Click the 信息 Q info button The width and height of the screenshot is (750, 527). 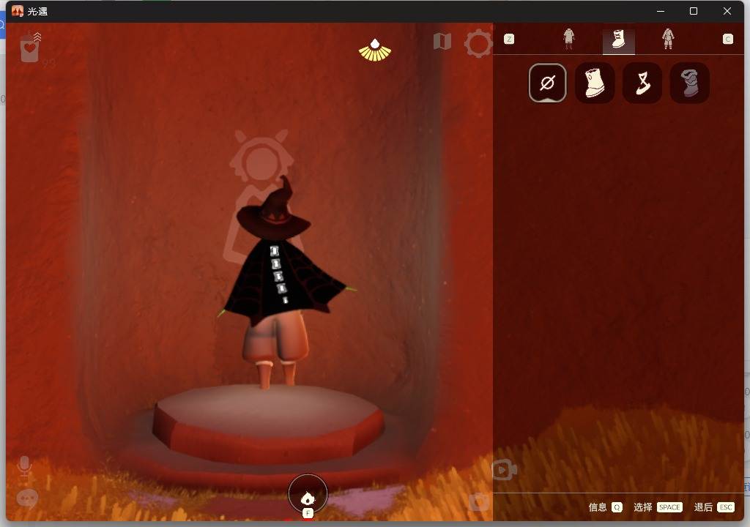tap(605, 507)
